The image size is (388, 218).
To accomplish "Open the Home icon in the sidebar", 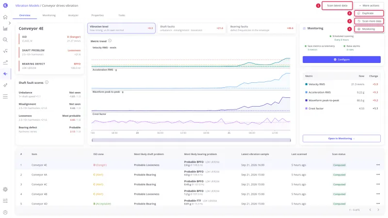I will coord(5,17).
